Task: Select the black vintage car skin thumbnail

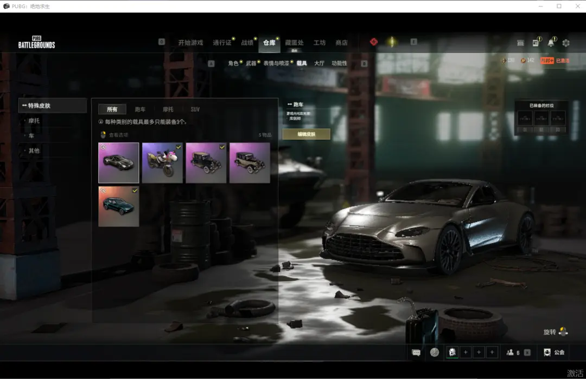Action: (206, 162)
